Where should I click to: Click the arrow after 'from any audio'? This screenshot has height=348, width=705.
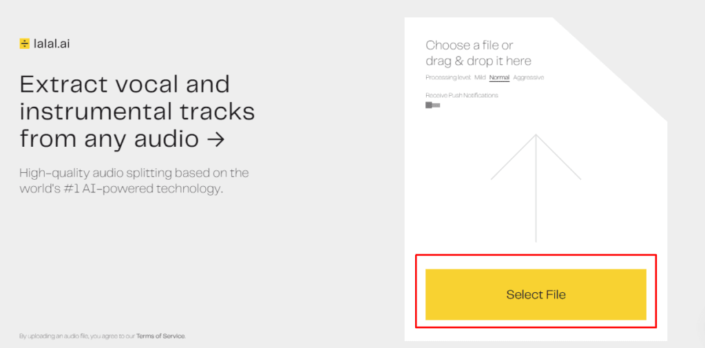pyautogui.click(x=215, y=140)
